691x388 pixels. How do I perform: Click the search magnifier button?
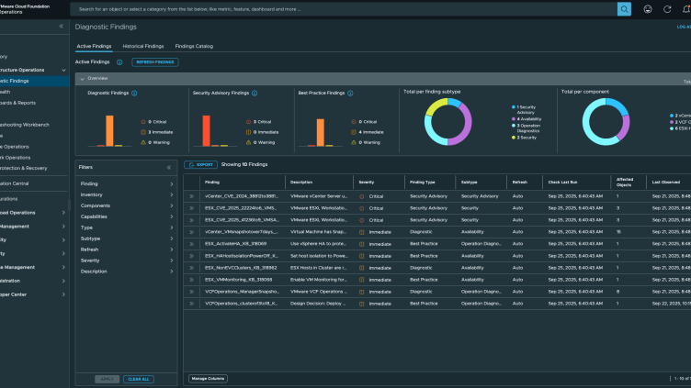click(x=624, y=9)
